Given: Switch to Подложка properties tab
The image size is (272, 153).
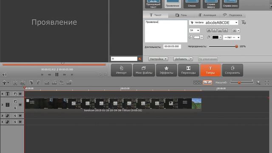Looking at the screenshot, I should click(x=232, y=15).
